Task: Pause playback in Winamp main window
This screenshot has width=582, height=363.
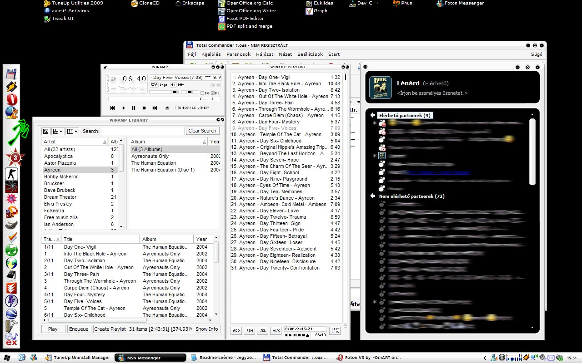Action: (x=134, y=108)
